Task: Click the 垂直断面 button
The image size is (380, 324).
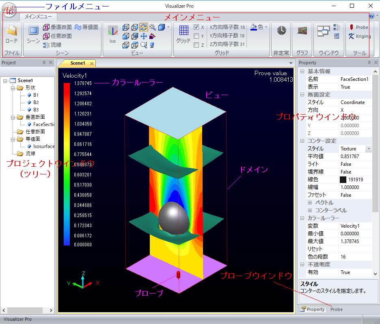Action: tap(58, 27)
